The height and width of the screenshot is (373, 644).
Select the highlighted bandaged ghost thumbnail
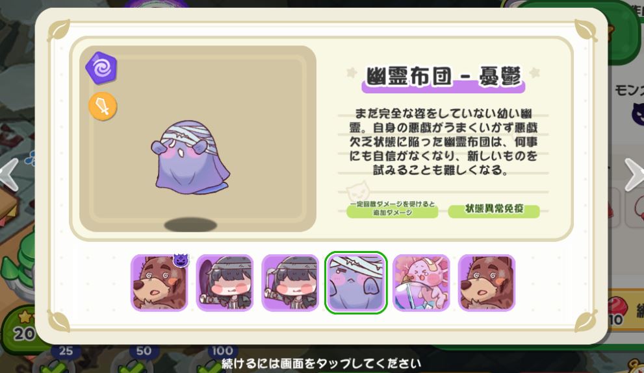tap(355, 282)
